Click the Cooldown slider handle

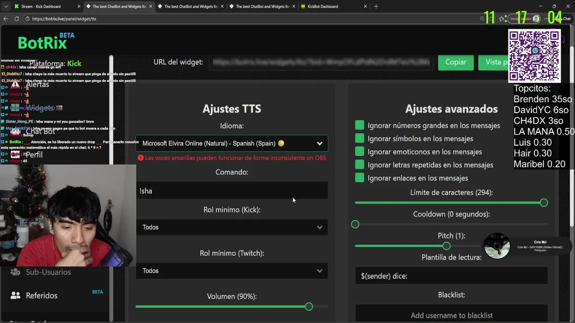click(x=355, y=224)
